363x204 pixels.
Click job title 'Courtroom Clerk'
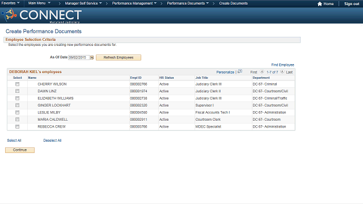[208, 120]
